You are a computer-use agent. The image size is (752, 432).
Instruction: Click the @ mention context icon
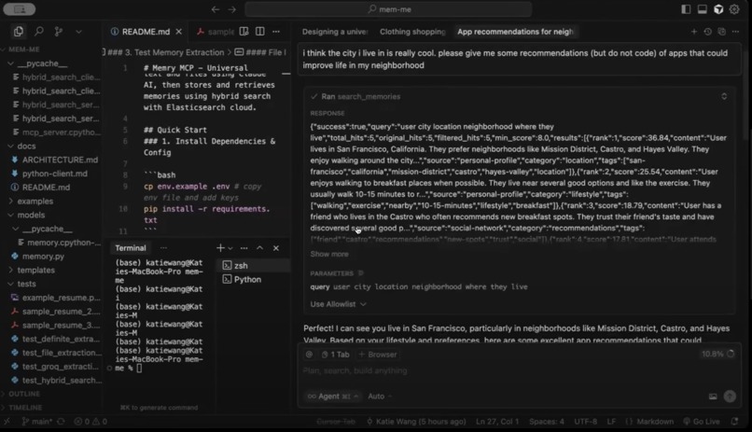click(x=310, y=355)
